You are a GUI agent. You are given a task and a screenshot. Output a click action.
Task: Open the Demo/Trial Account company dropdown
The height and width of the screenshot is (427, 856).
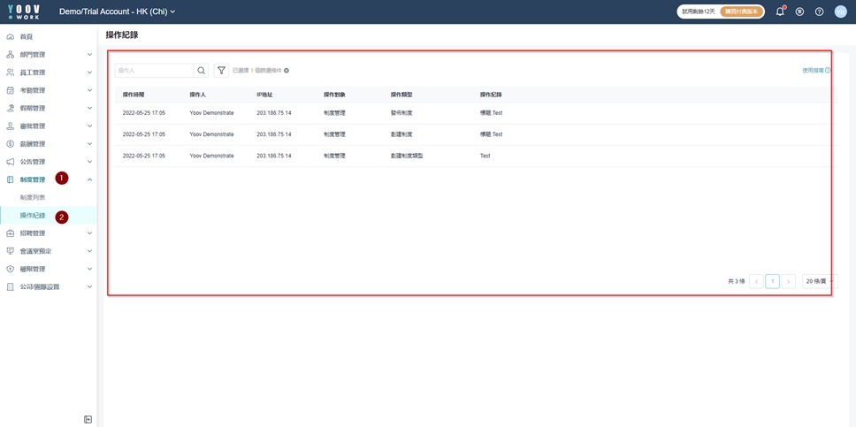click(x=117, y=11)
